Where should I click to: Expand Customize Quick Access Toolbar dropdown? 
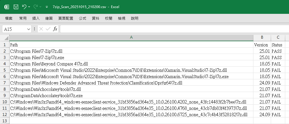47,7
